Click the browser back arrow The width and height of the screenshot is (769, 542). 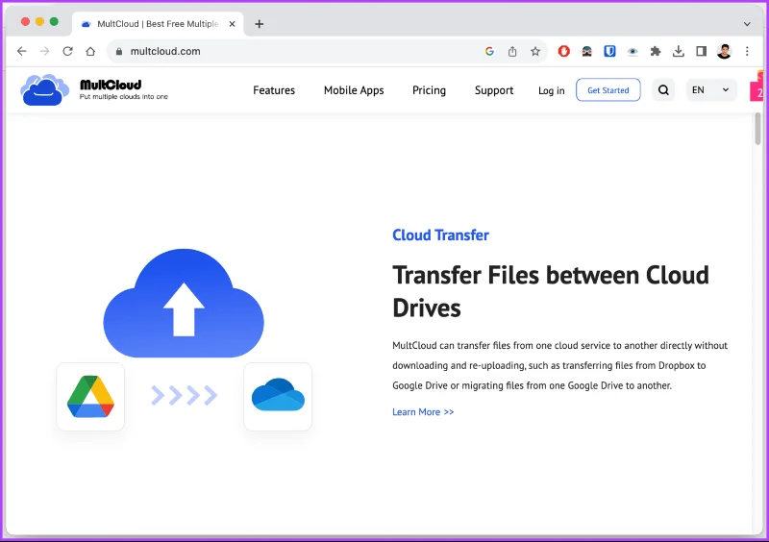point(21,51)
